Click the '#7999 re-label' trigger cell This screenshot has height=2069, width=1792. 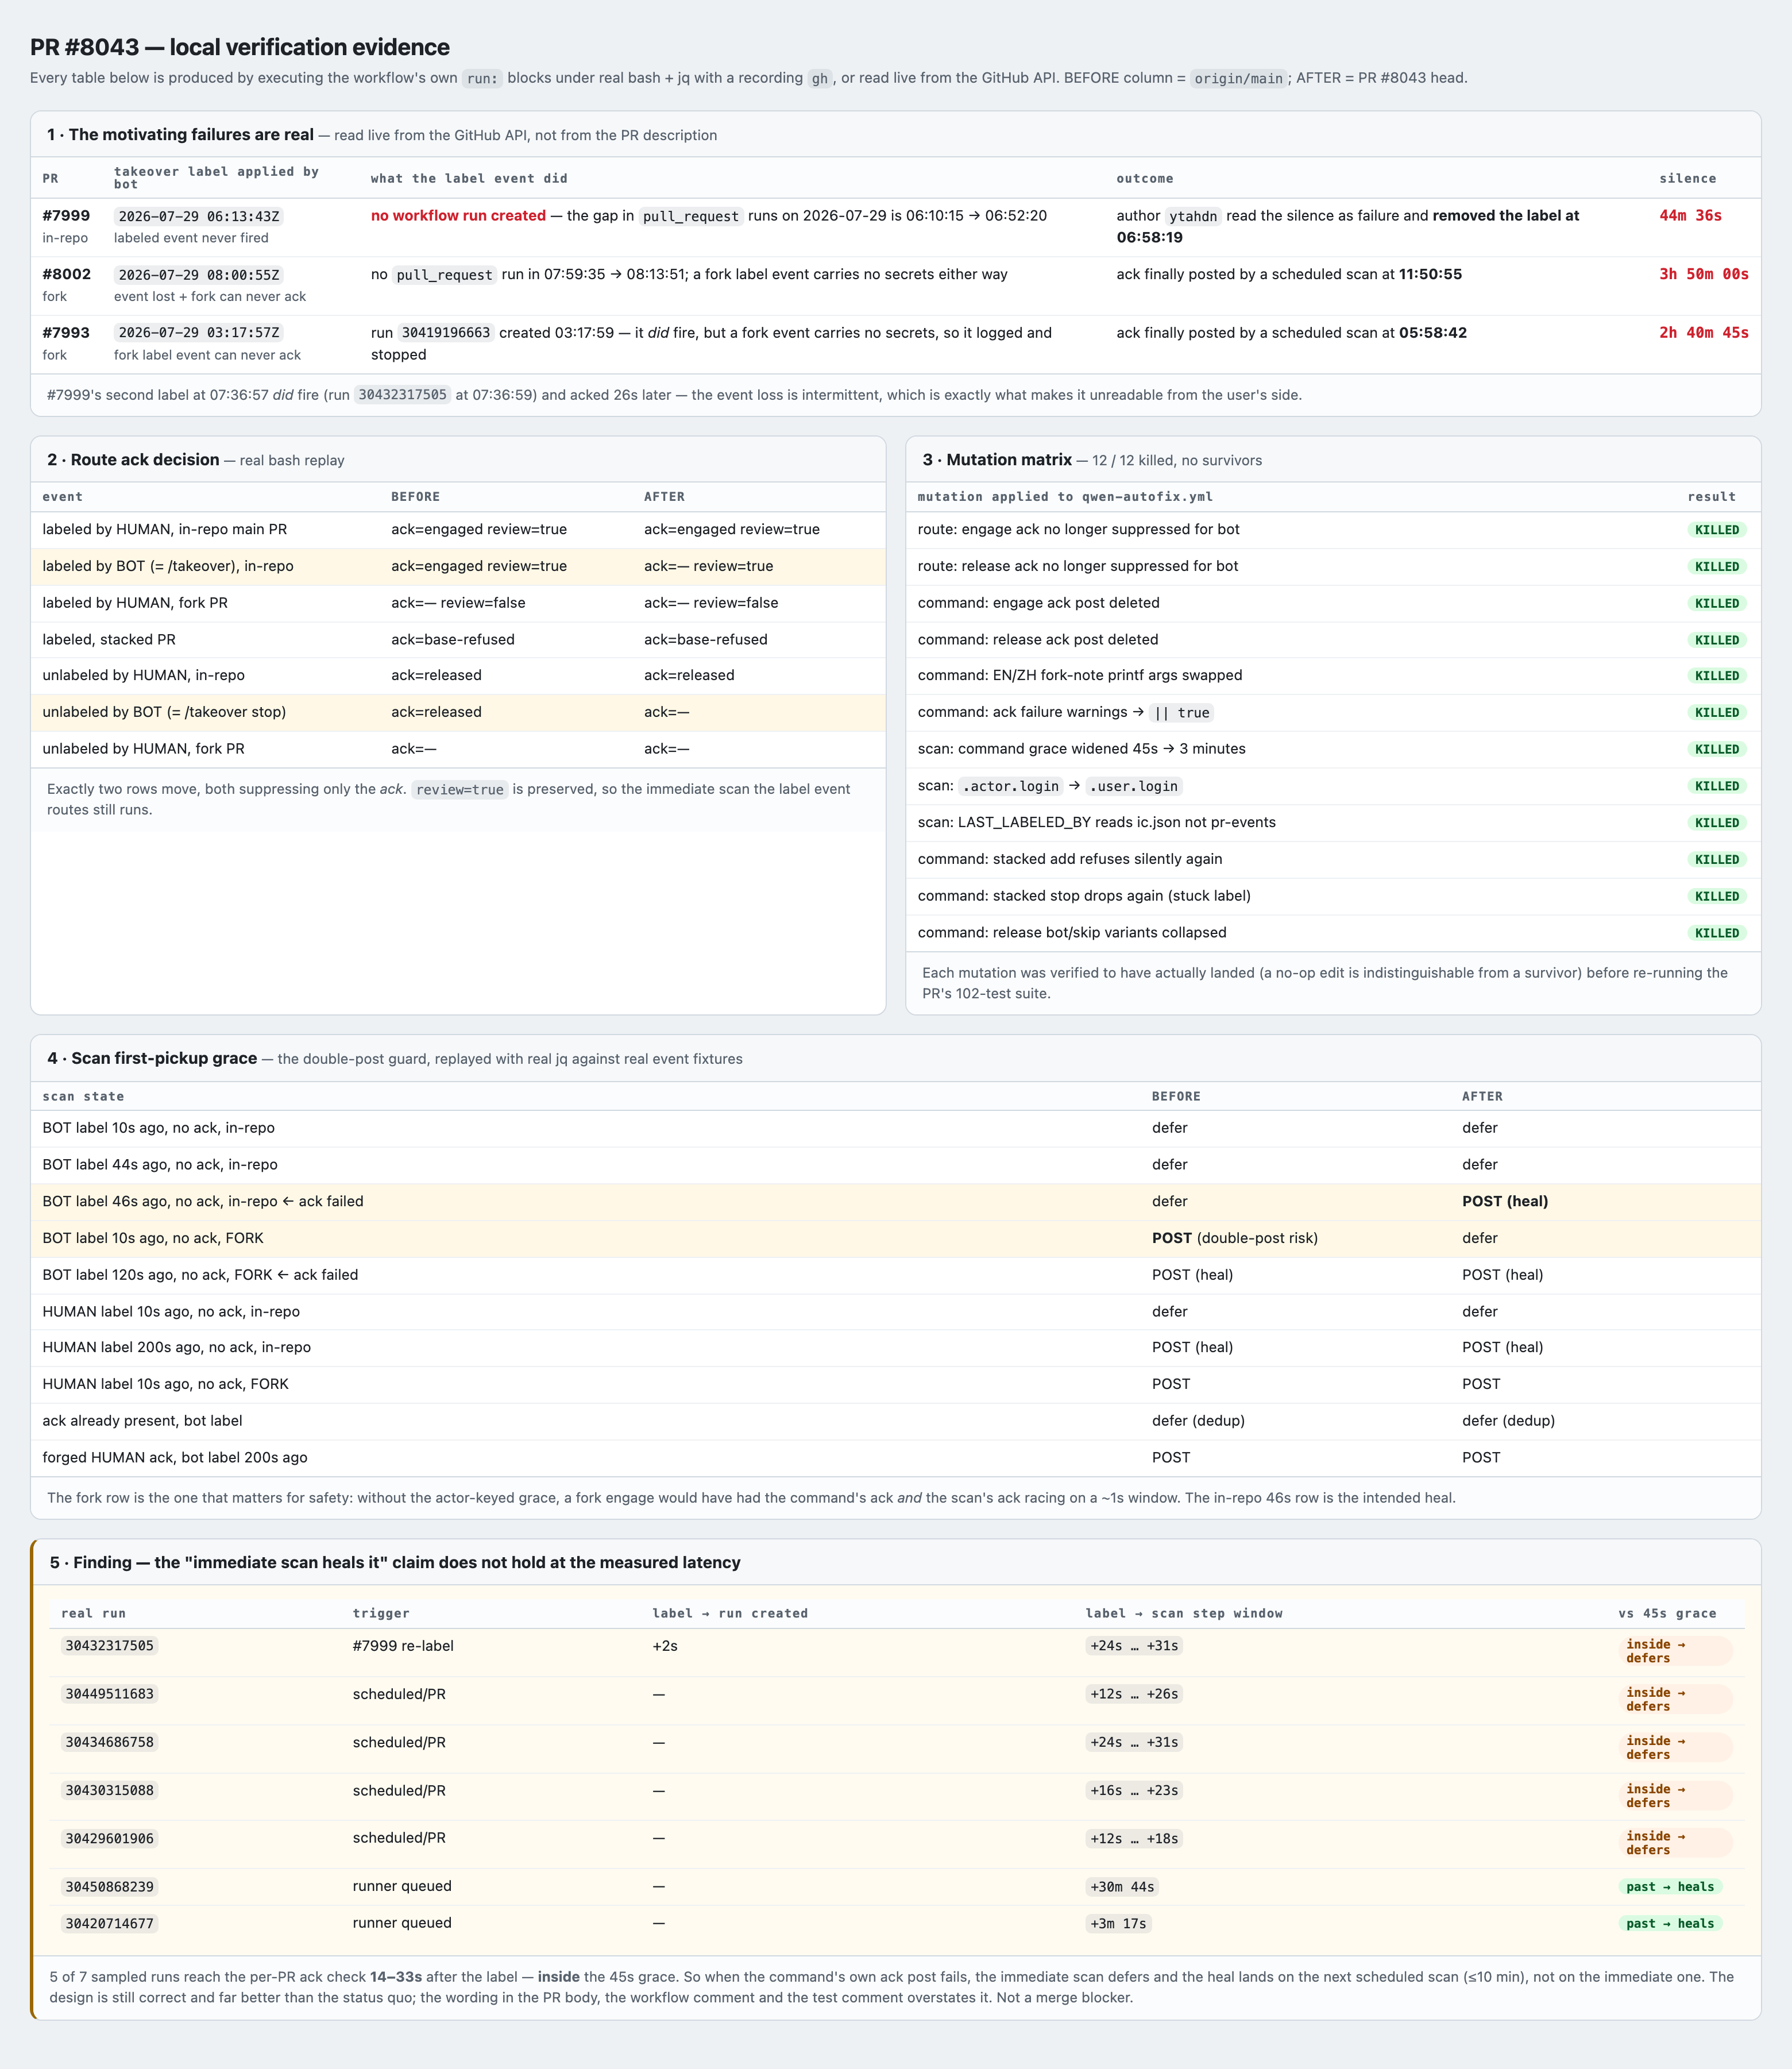click(x=403, y=1645)
